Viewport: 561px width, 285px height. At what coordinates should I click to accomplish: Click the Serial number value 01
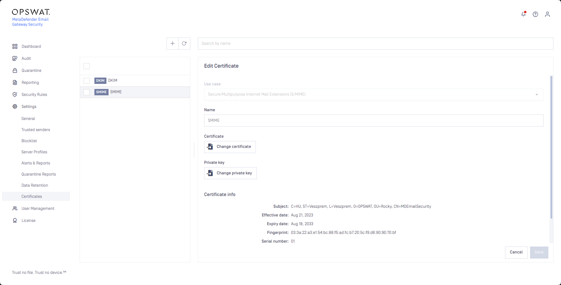(293, 241)
